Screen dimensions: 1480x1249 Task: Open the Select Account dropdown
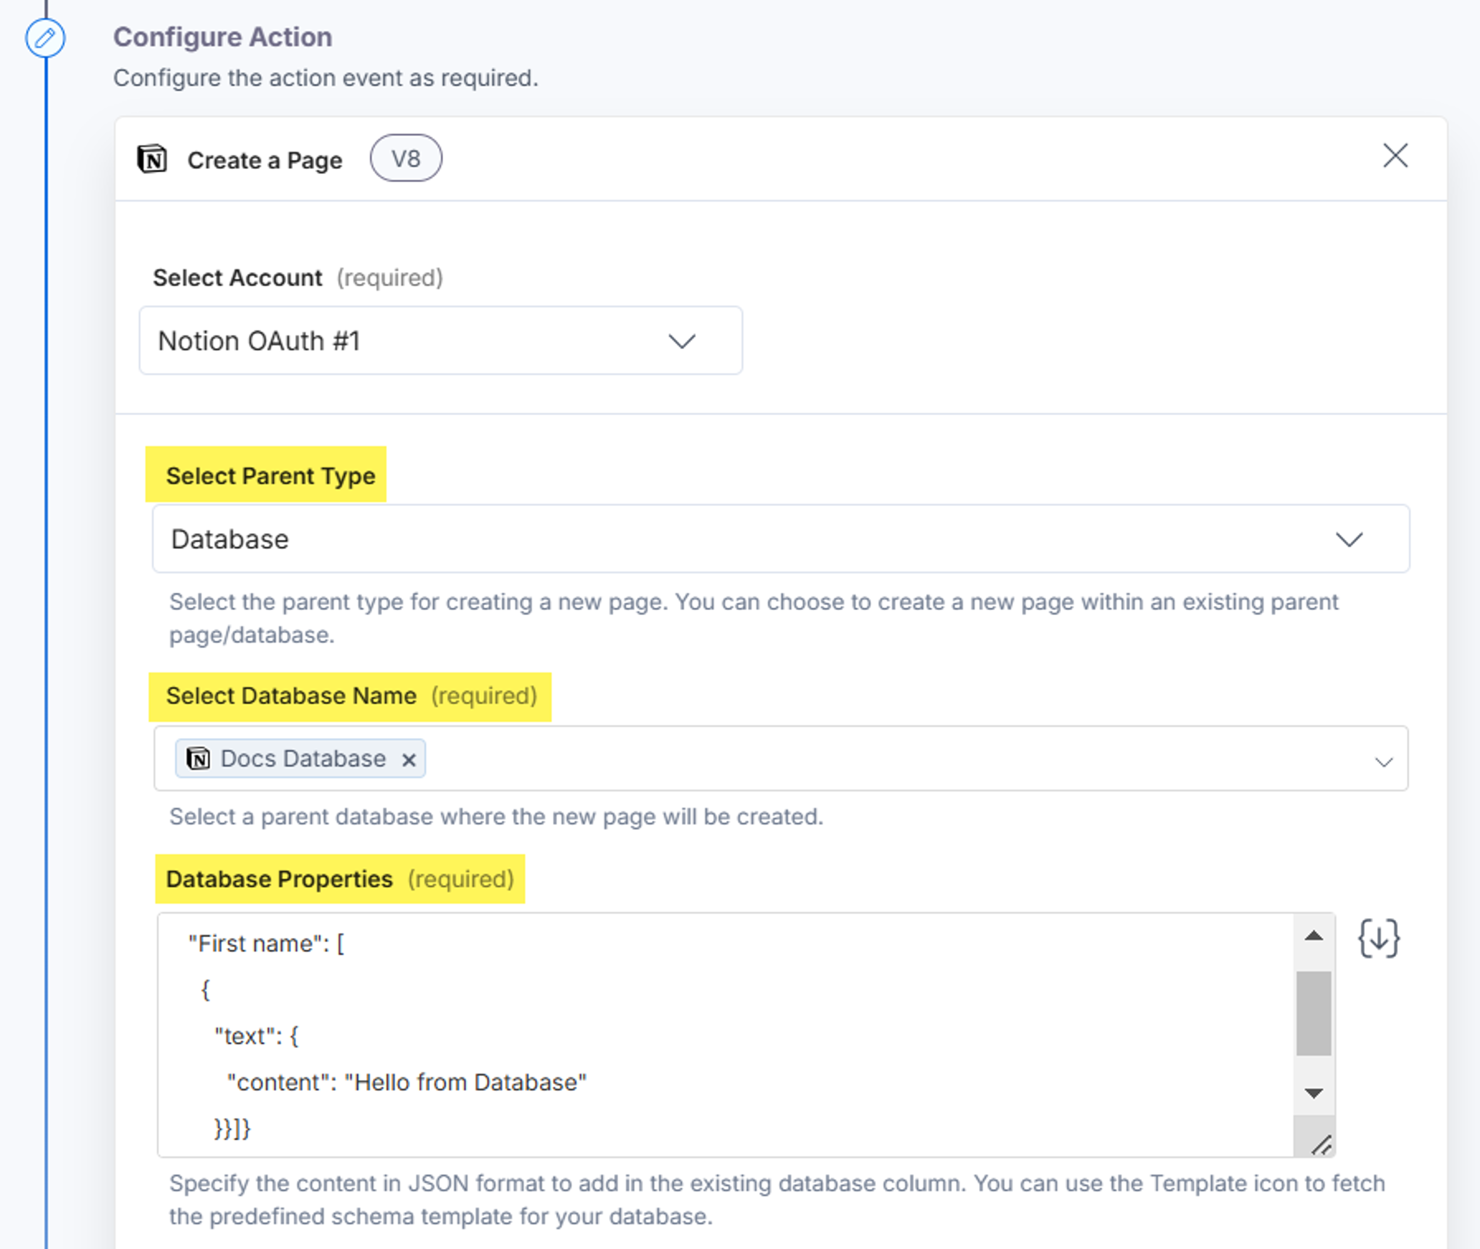pos(441,340)
